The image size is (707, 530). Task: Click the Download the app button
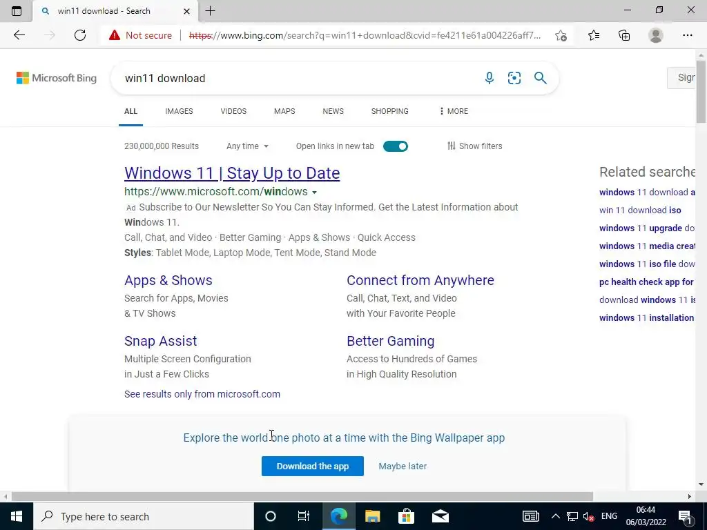coord(313,466)
